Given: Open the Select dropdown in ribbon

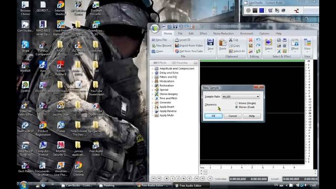Looking at the screenshot, I should [268, 52].
